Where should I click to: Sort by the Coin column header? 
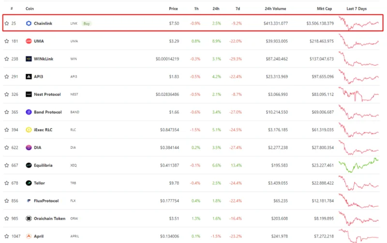tap(30, 9)
